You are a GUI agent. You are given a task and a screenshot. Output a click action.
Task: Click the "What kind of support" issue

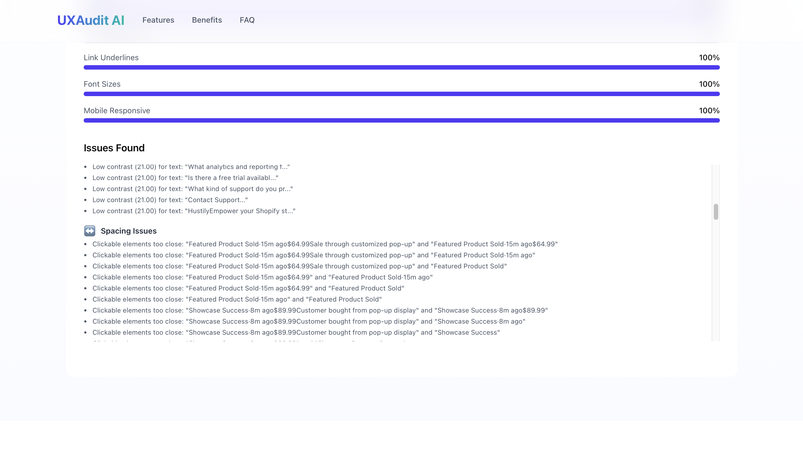coord(192,189)
